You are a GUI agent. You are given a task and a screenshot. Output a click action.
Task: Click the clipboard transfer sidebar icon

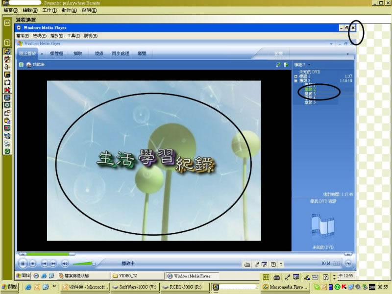[x=7, y=121]
